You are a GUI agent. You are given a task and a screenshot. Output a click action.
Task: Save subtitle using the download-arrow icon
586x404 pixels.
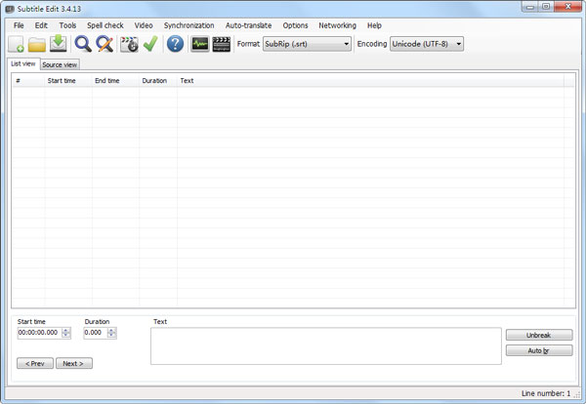coord(59,44)
